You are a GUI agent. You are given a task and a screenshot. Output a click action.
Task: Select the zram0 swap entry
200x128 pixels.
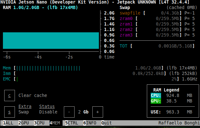[126, 18]
